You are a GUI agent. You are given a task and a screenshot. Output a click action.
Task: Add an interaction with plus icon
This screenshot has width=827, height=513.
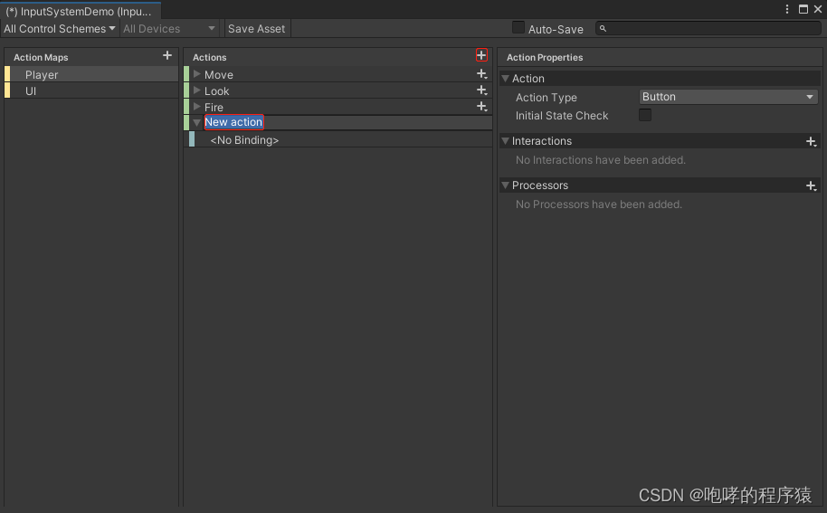[x=812, y=141]
